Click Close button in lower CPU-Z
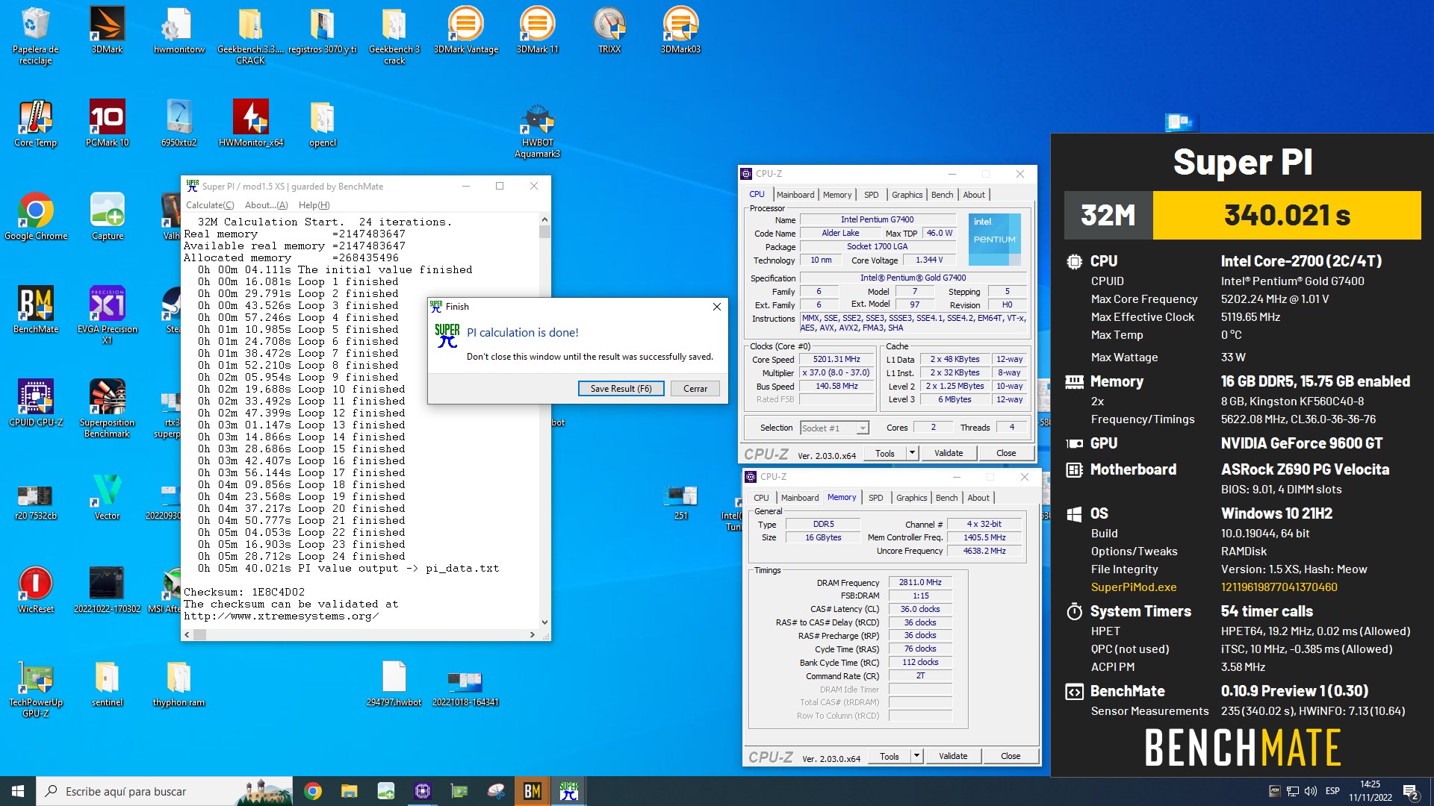1434x806 pixels. [1011, 756]
